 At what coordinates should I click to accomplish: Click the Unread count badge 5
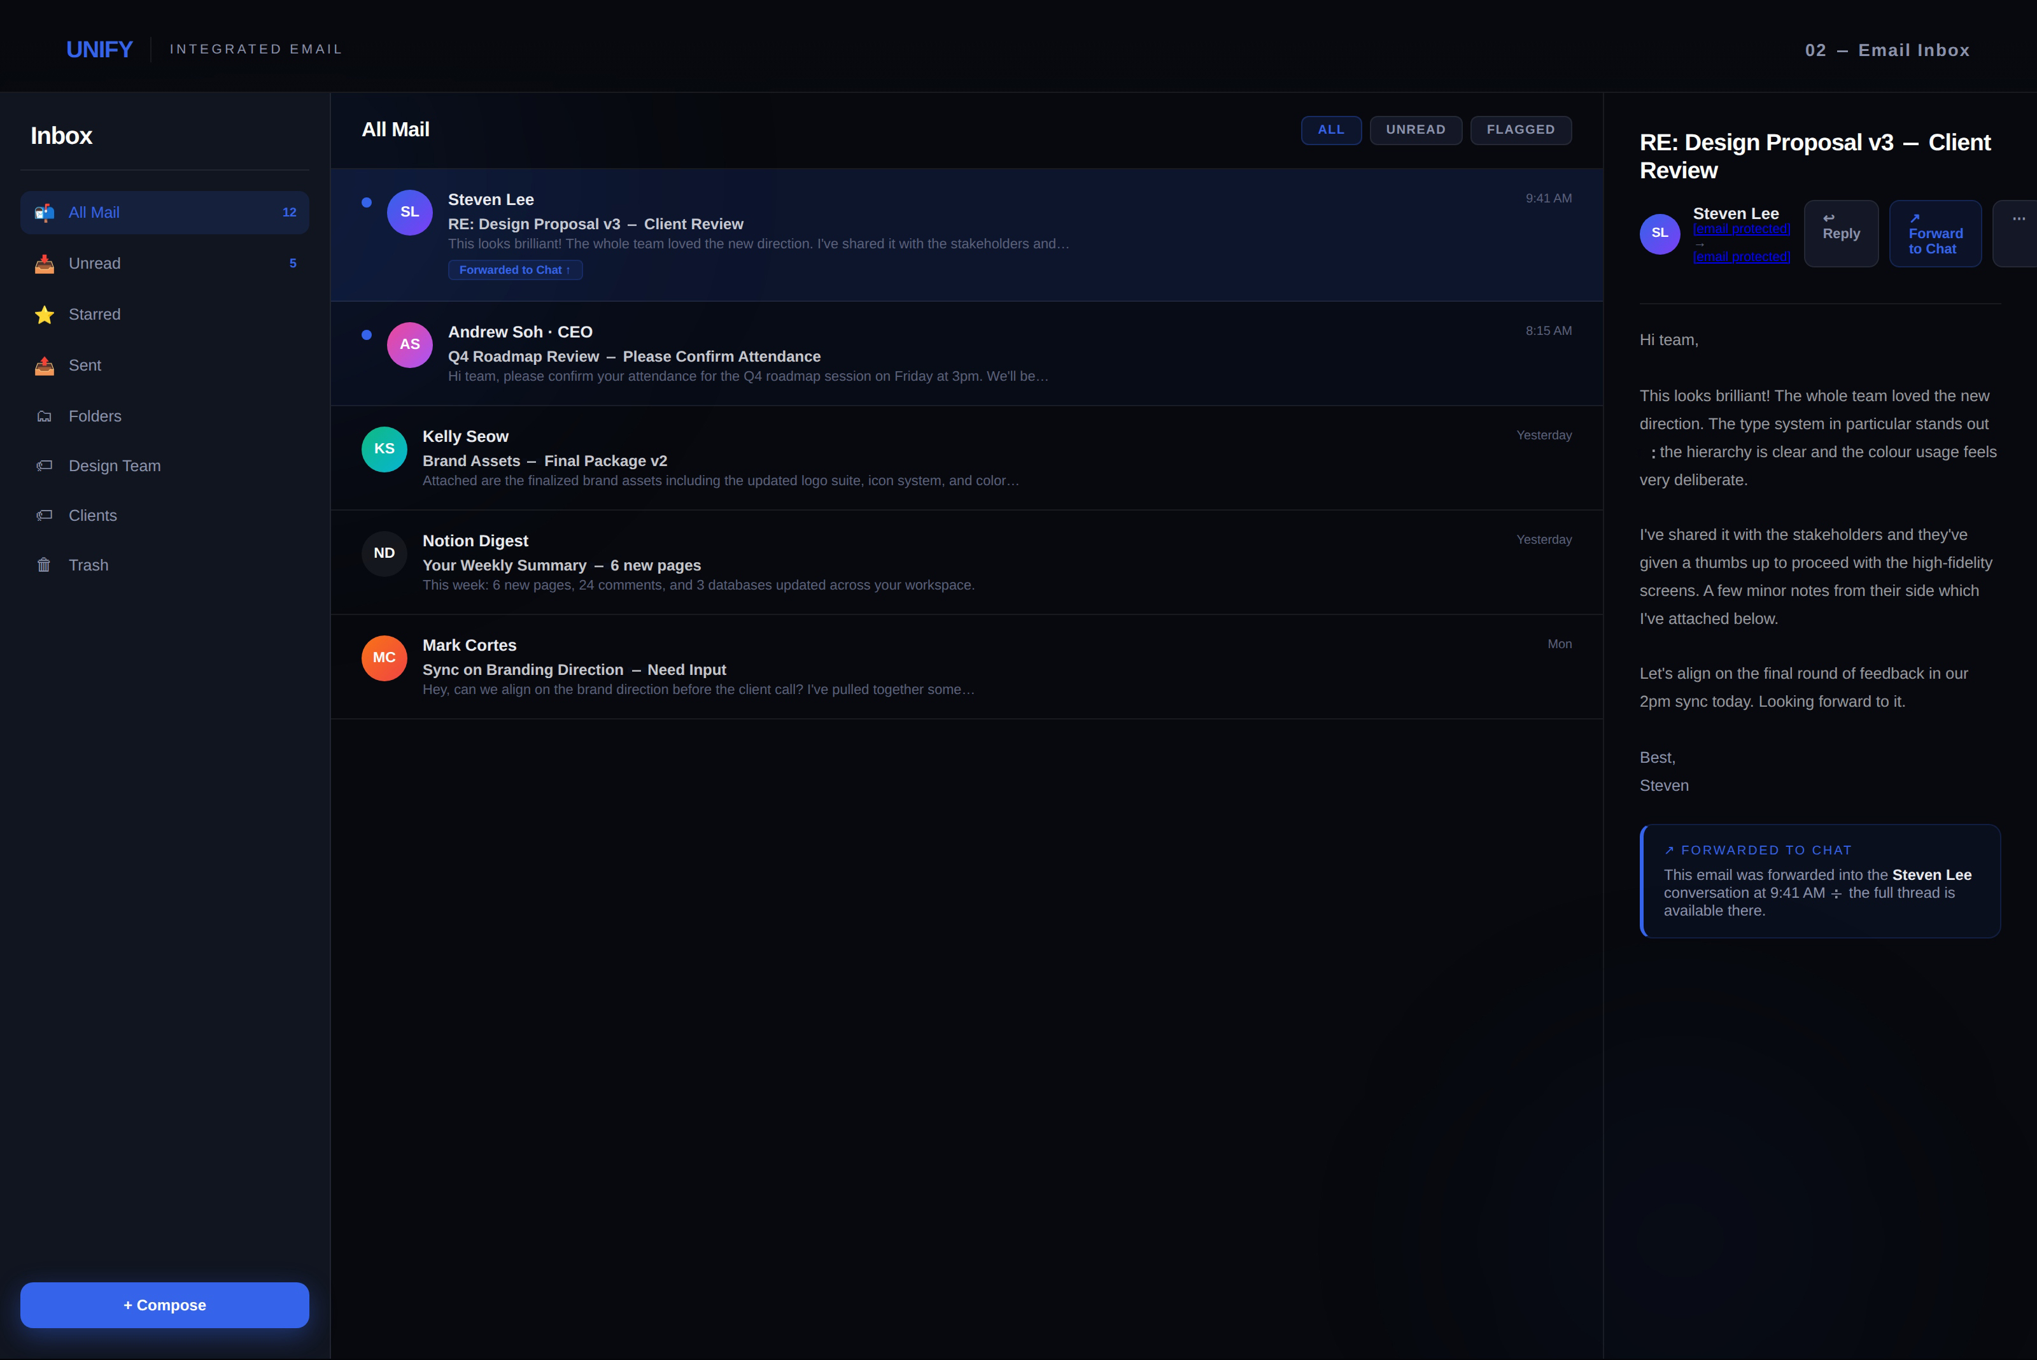coord(293,264)
